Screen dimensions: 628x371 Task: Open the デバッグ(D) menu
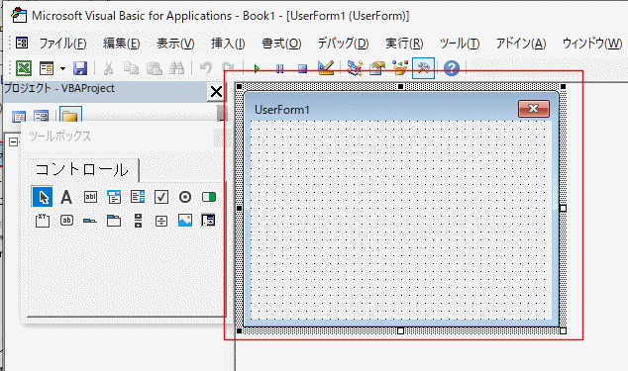pos(343,44)
